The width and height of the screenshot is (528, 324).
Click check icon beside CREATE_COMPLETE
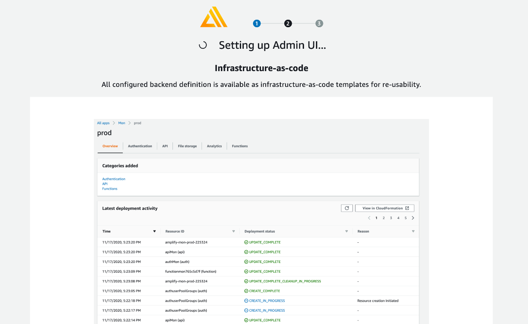click(x=246, y=291)
